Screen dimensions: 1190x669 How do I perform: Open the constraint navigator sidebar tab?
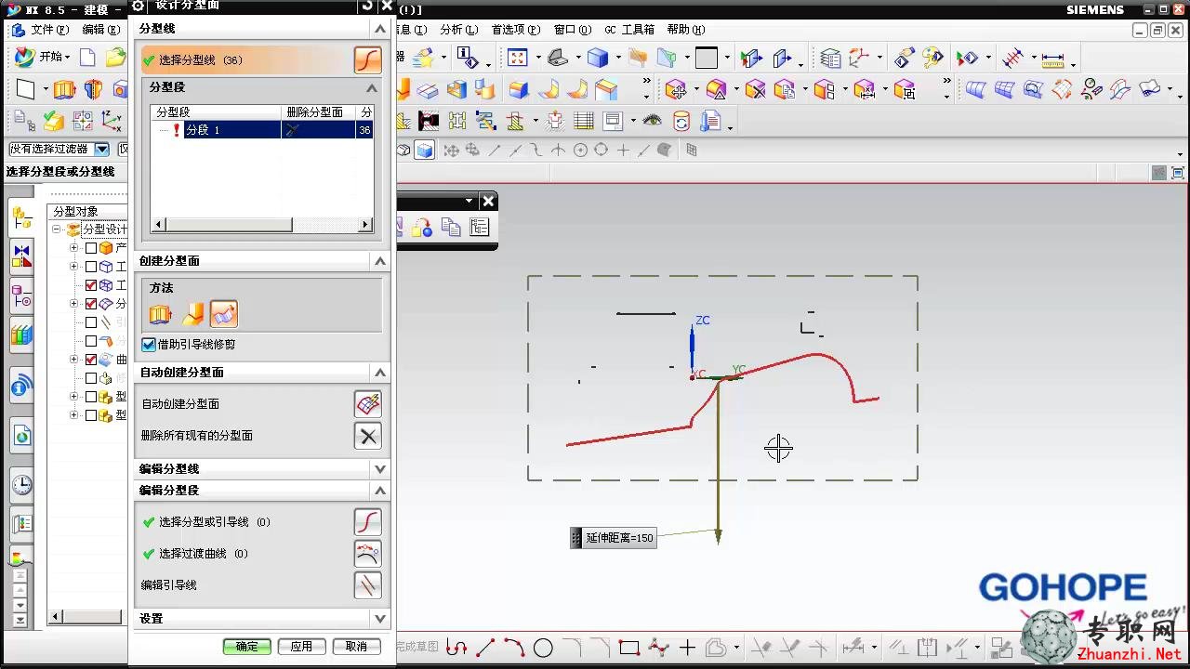pos(21,257)
